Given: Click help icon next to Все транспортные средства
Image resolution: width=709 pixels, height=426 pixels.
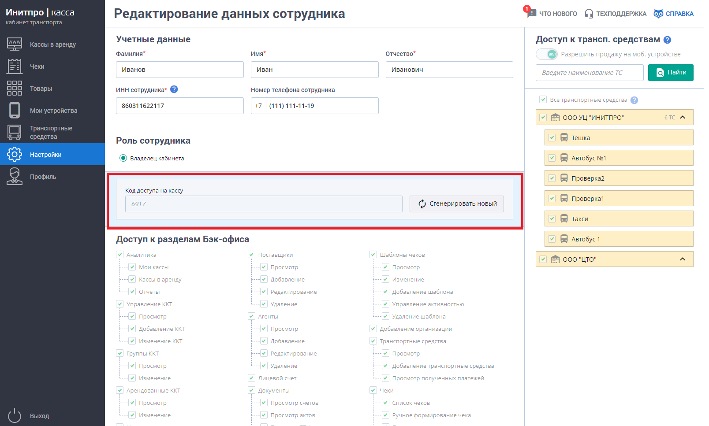Looking at the screenshot, I should pos(634,100).
